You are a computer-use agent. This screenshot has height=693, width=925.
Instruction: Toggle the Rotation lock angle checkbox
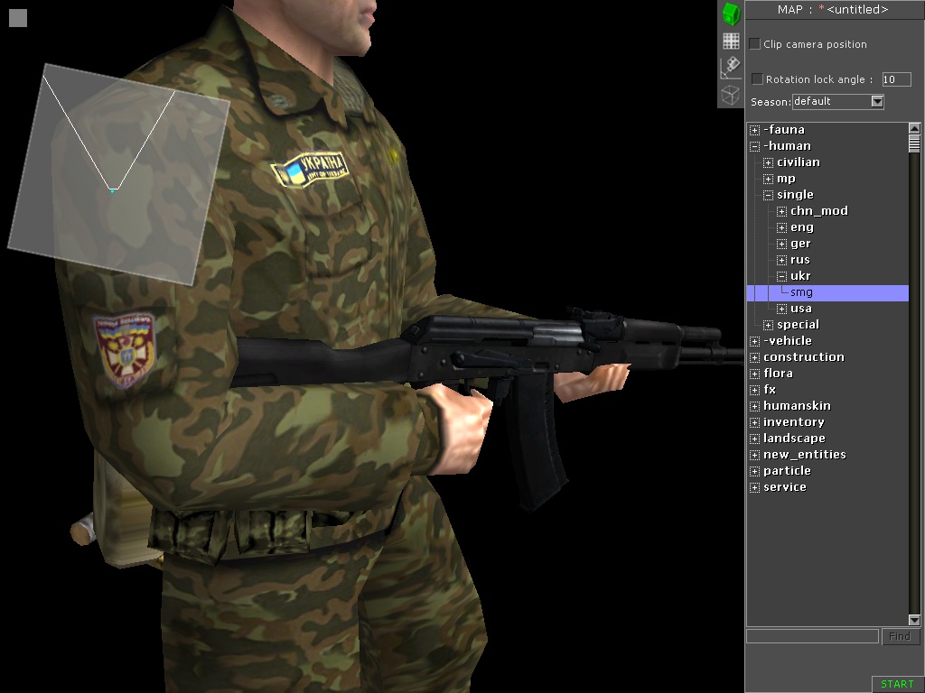757,79
